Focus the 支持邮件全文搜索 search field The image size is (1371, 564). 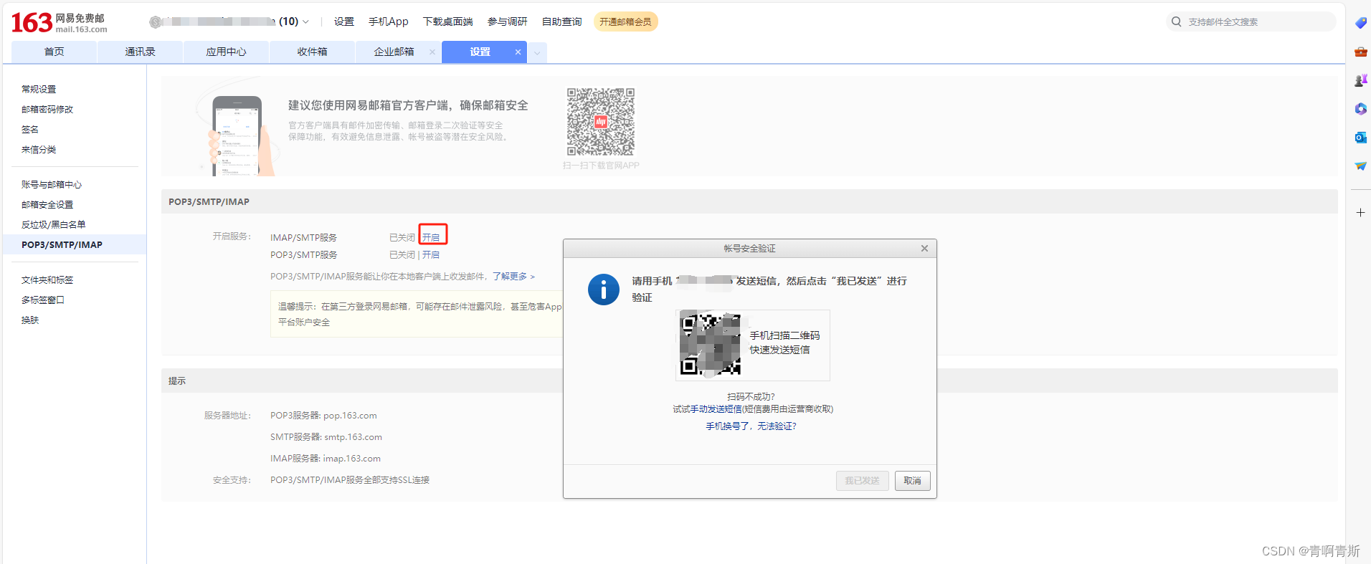(1251, 21)
